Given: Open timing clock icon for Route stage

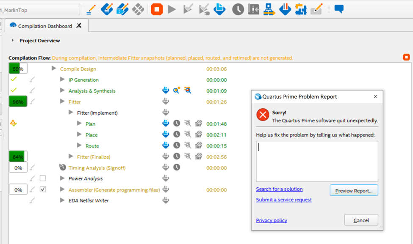Looking at the screenshot, I should tap(177, 145).
